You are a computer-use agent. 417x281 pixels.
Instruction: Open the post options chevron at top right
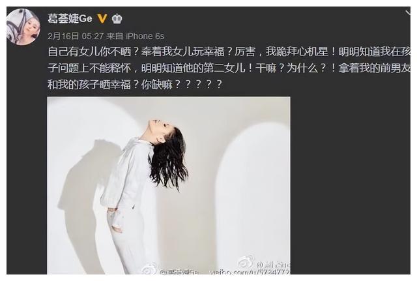[408, 12]
